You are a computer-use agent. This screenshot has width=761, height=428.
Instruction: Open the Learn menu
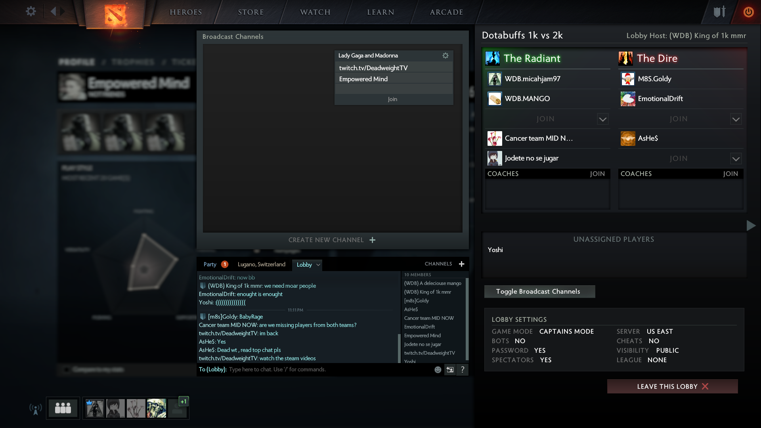click(x=380, y=12)
